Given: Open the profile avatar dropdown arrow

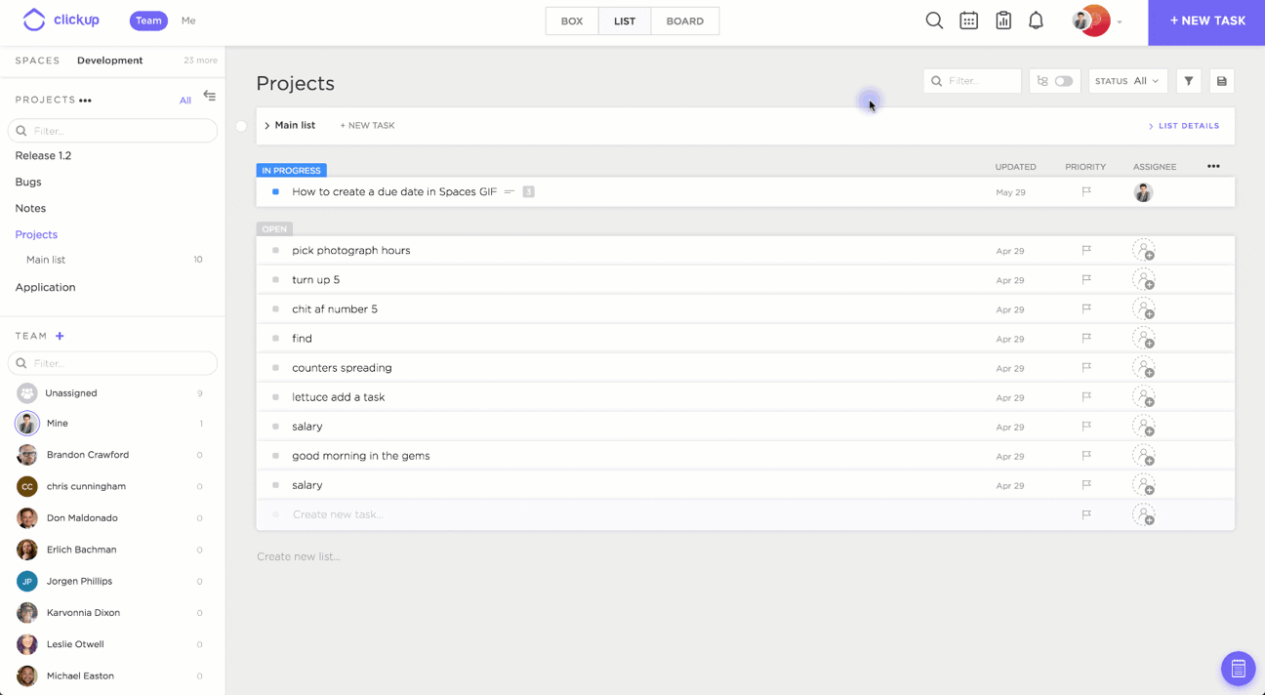Looking at the screenshot, I should (1119, 20).
